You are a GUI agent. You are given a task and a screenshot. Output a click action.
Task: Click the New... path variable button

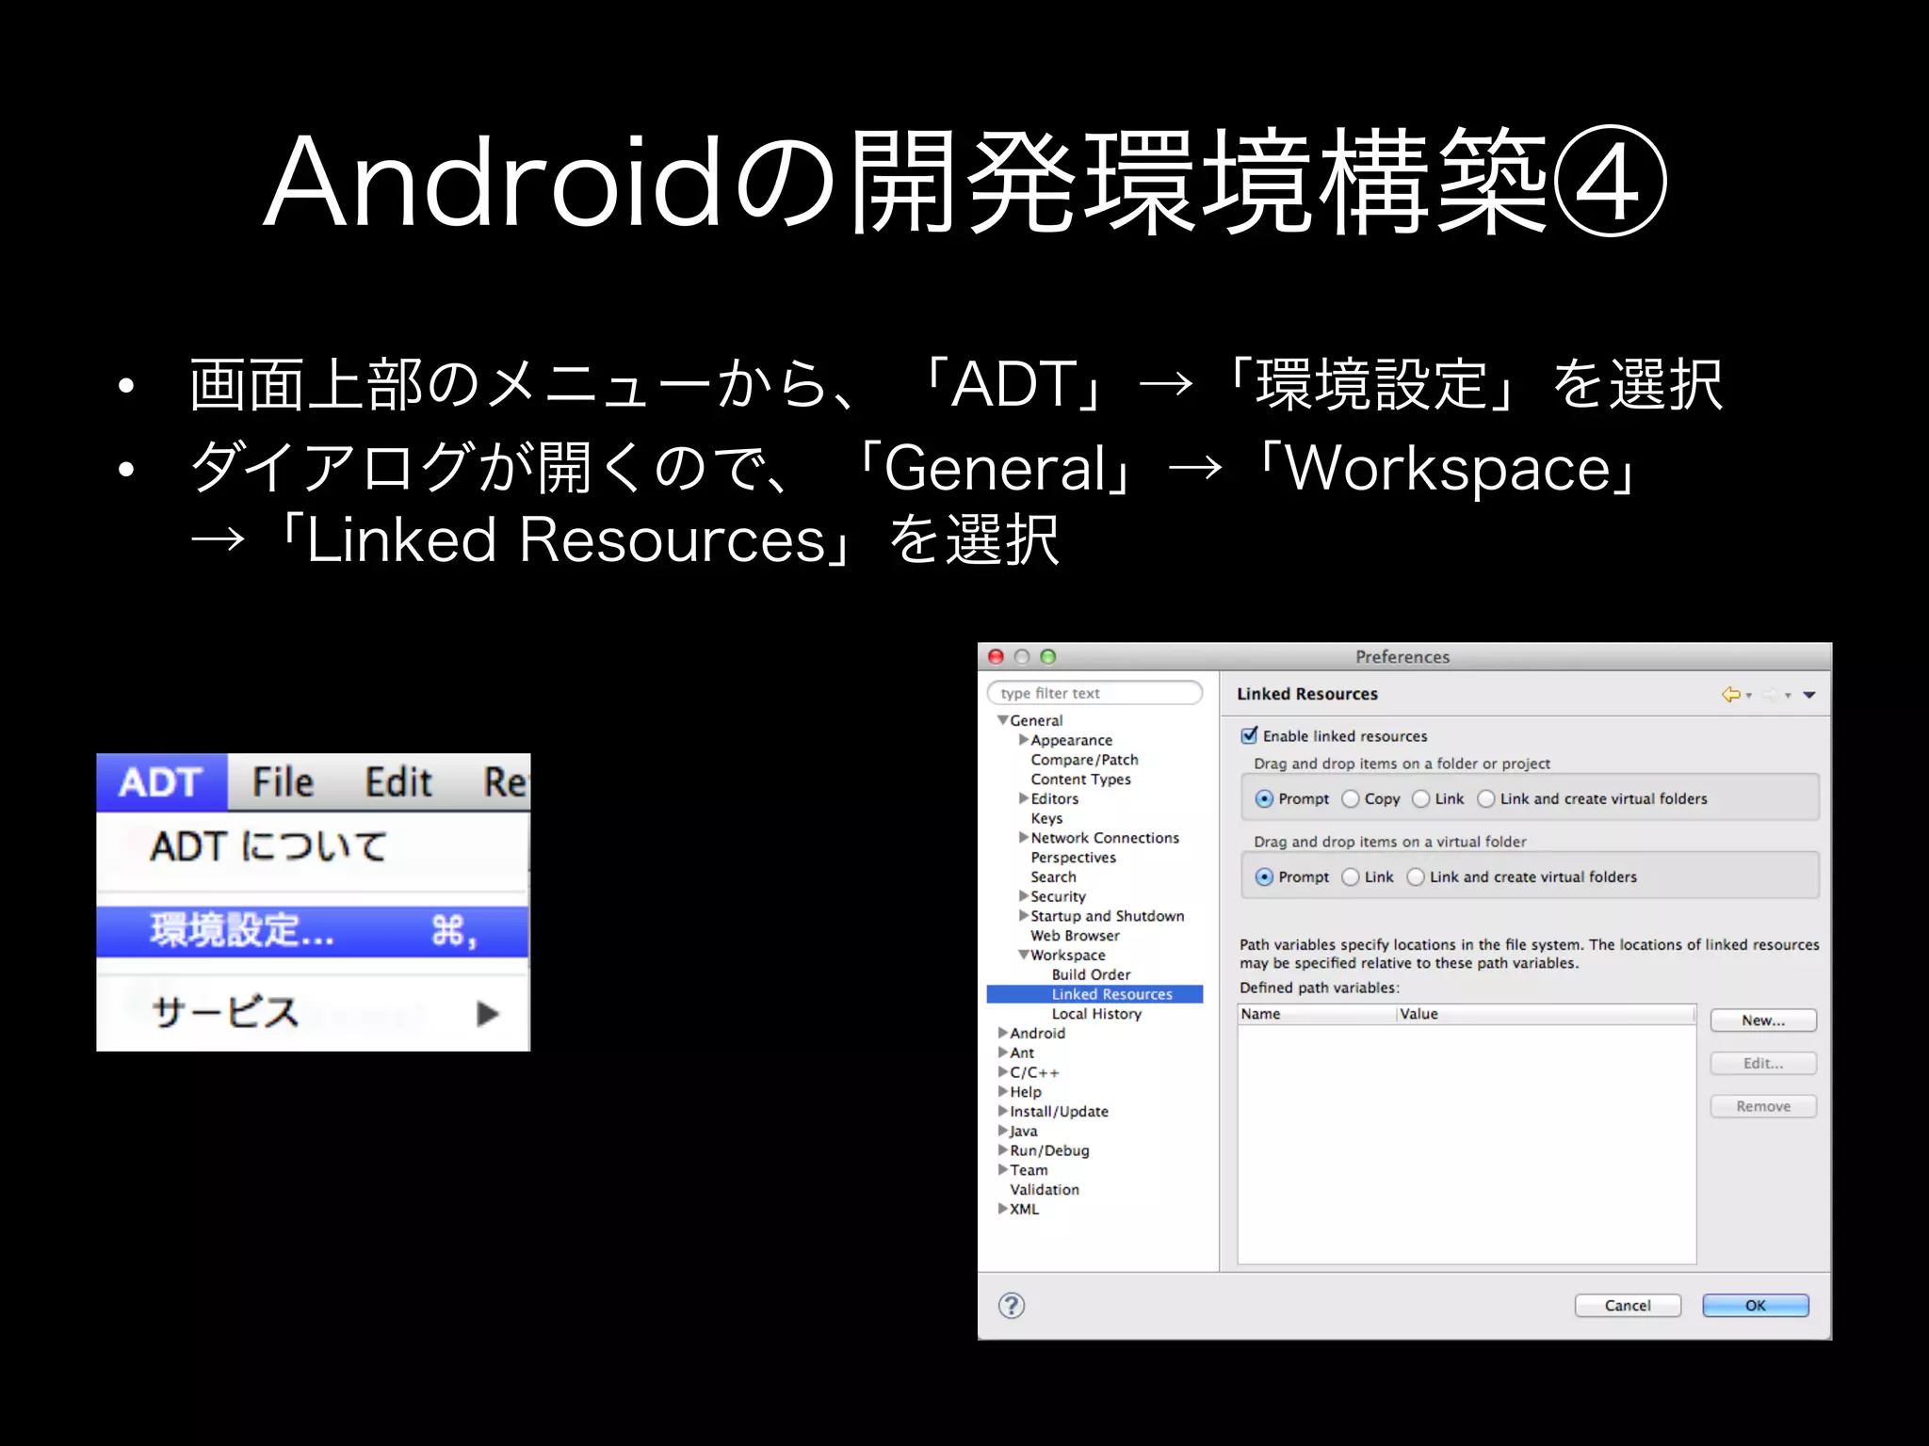pos(1763,1020)
